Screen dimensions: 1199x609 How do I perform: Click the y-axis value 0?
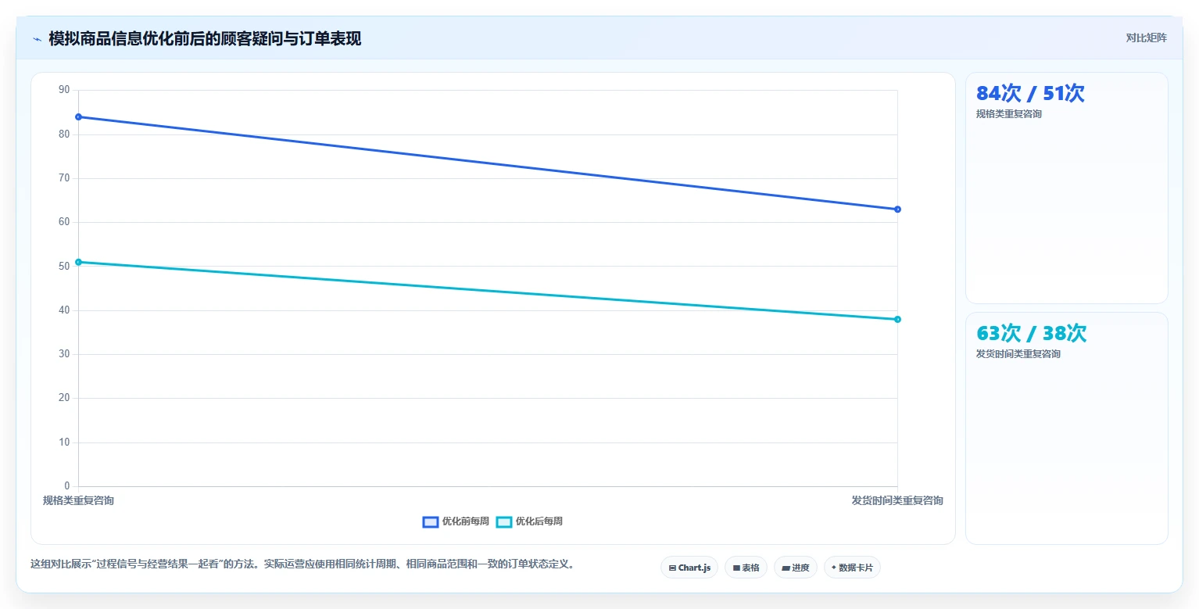pos(66,486)
